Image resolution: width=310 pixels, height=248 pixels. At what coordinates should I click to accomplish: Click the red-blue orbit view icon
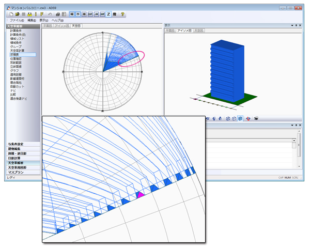(x=249, y=119)
